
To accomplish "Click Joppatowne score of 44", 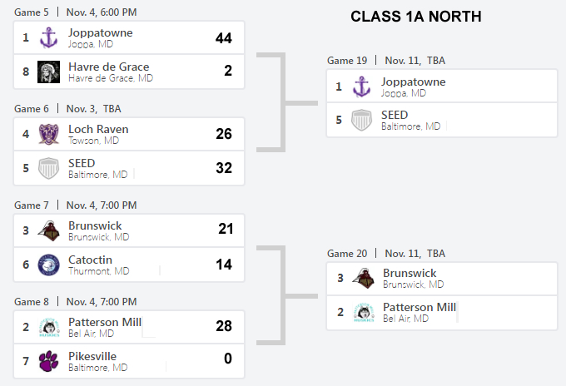I will point(223,38).
